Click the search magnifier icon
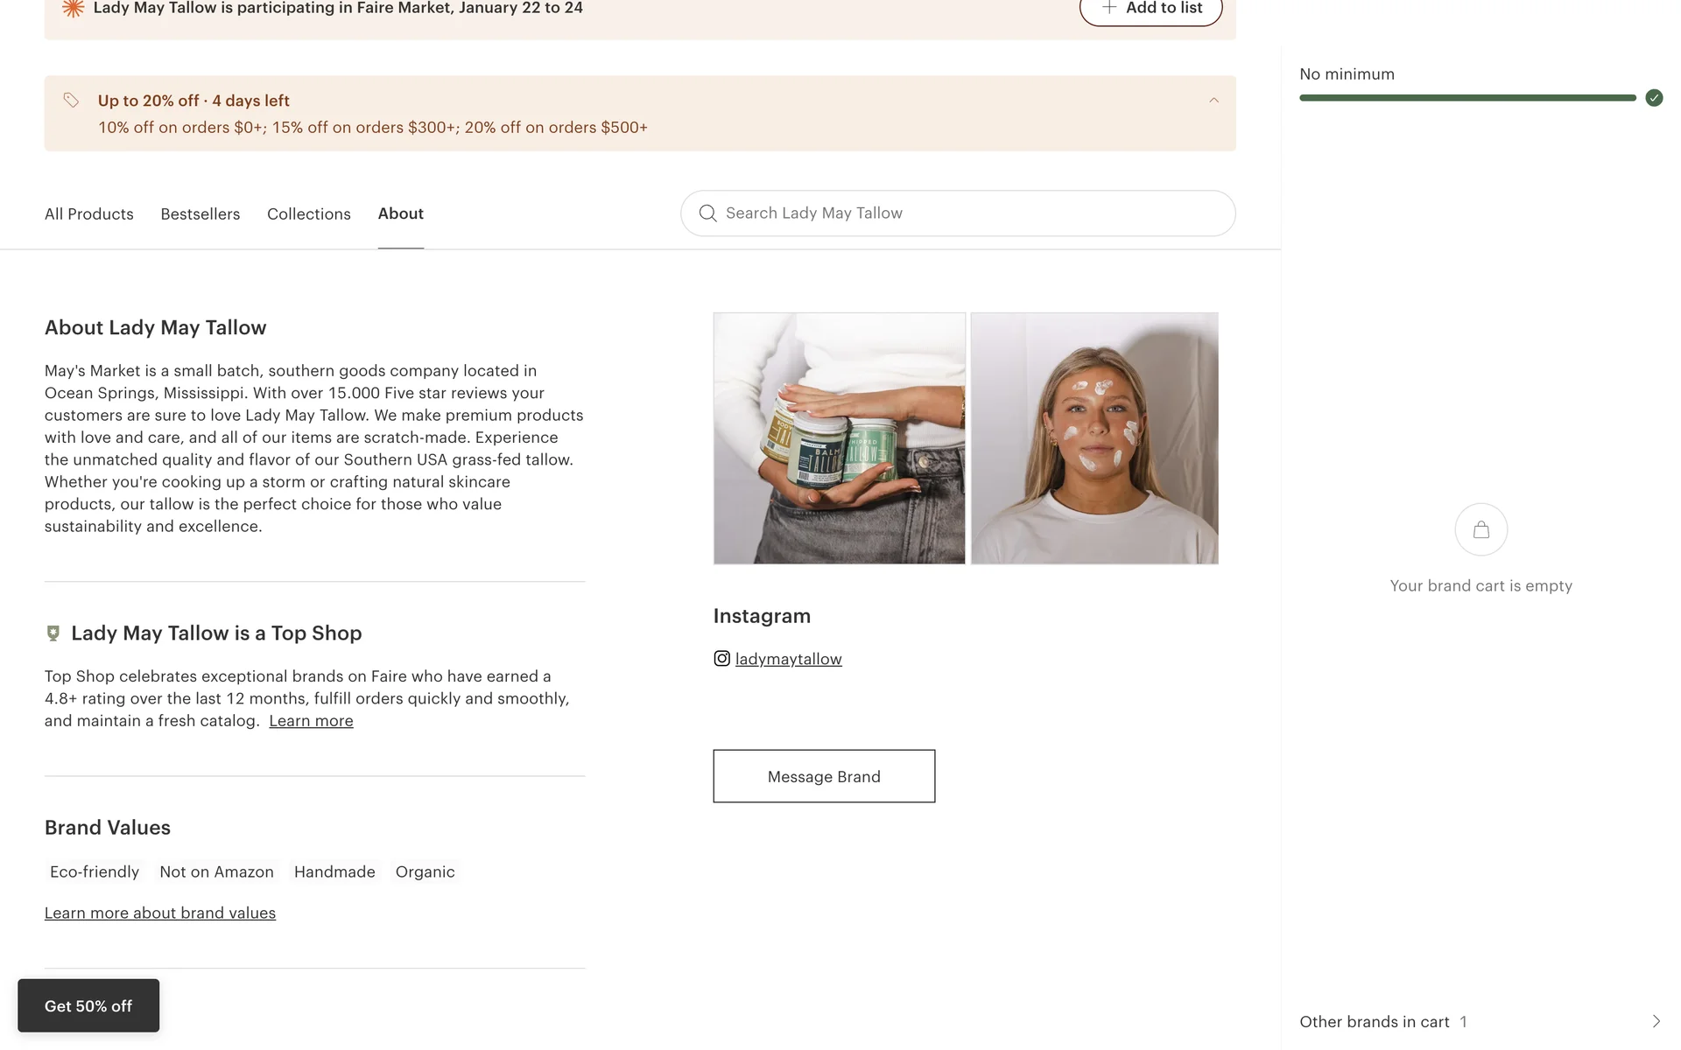Viewport: 1681px width, 1050px height. [707, 213]
